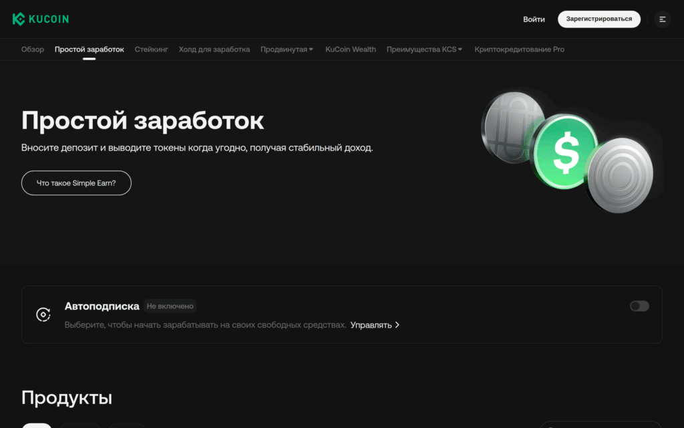
Task: Click Что такое Simple Earn? button
Action: (76, 183)
